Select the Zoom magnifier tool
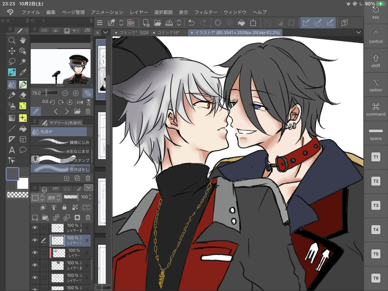 click(12, 40)
